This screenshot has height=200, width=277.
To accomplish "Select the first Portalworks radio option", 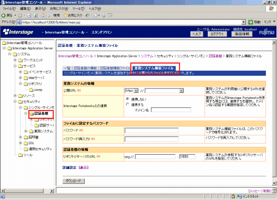I will [x=127, y=99].
